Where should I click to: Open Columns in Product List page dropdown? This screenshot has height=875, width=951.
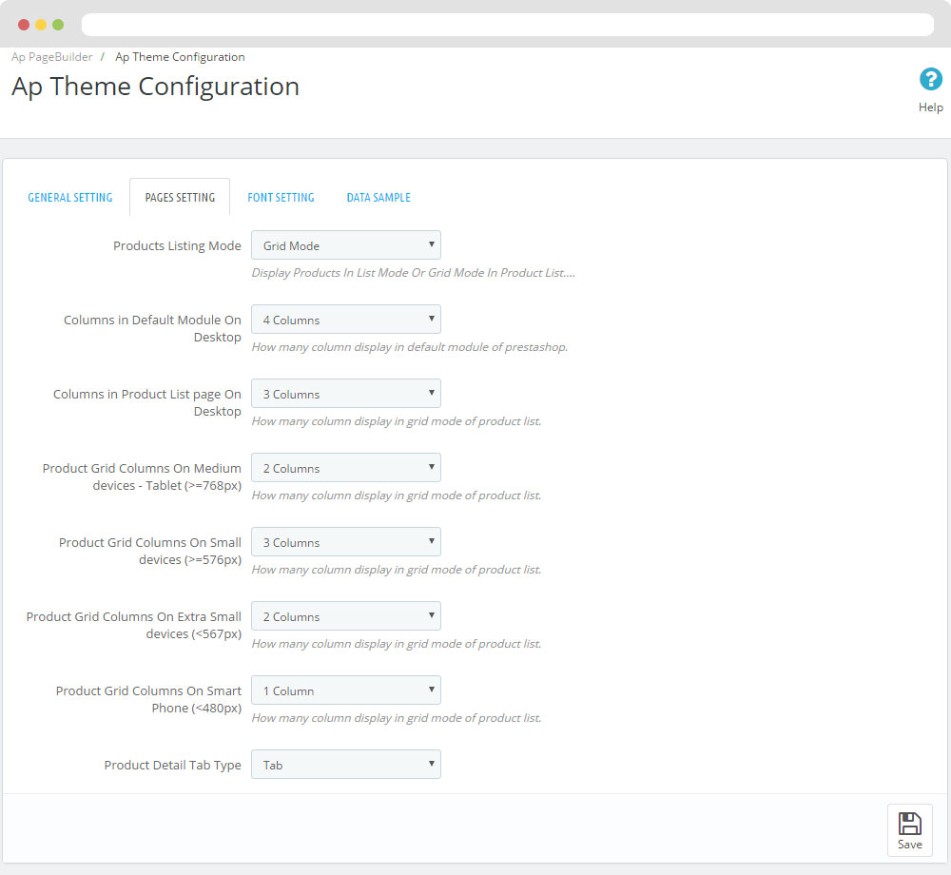click(346, 394)
